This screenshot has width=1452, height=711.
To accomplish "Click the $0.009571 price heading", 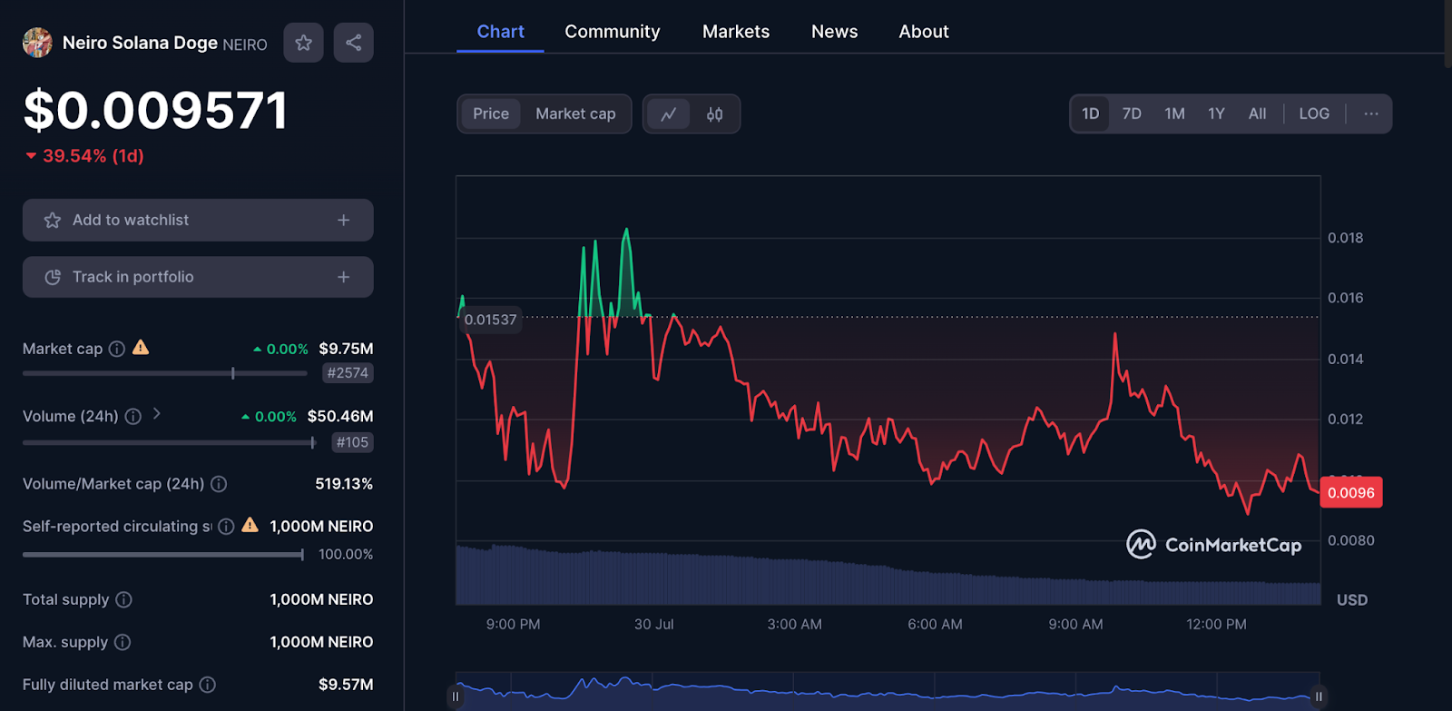I will click(155, 110).
